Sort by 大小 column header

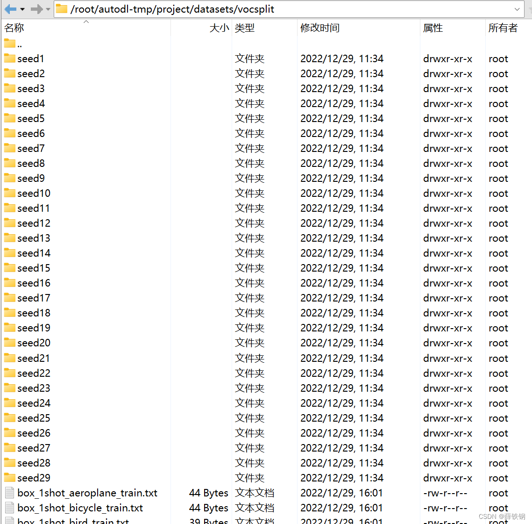pyautogui.click(x=201, y=28)
